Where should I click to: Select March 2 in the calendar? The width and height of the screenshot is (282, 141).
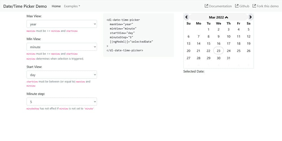219,30
